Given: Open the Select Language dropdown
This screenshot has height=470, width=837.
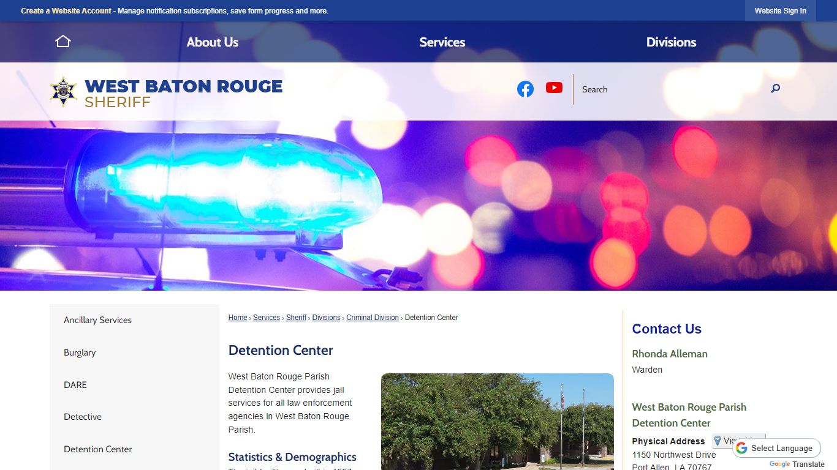Looking at the screenshot, I should click(x=777, y=448).
